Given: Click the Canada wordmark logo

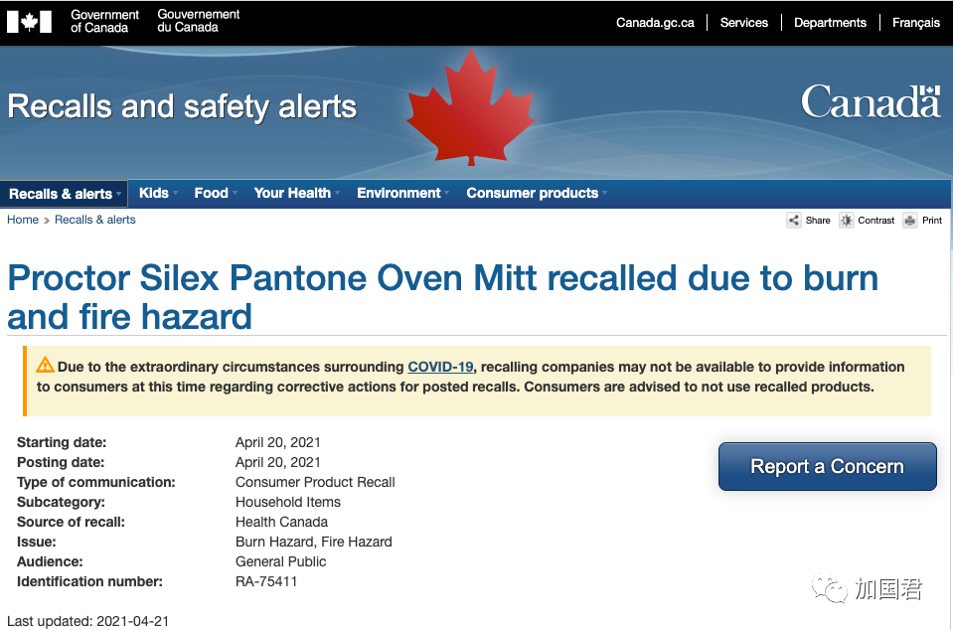Looking at the screenshot, I should click(x=871, y=100).
